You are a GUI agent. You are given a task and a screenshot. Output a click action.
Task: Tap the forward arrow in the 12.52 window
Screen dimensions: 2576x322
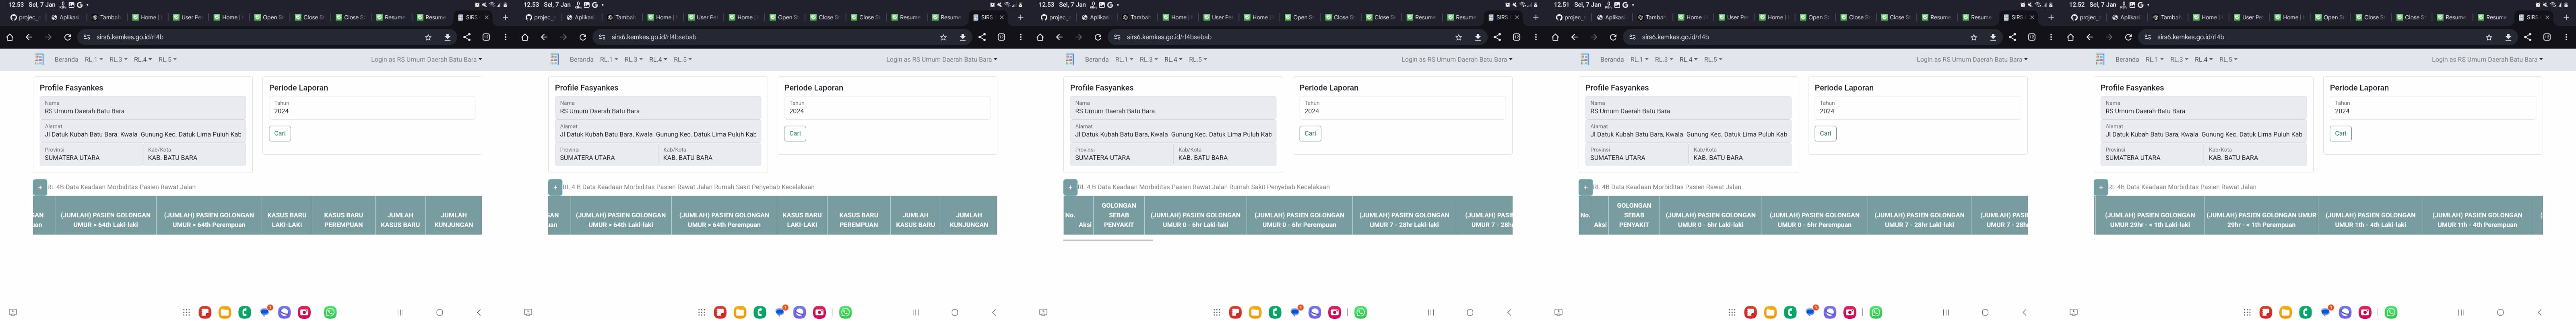tap(2109, 37)
